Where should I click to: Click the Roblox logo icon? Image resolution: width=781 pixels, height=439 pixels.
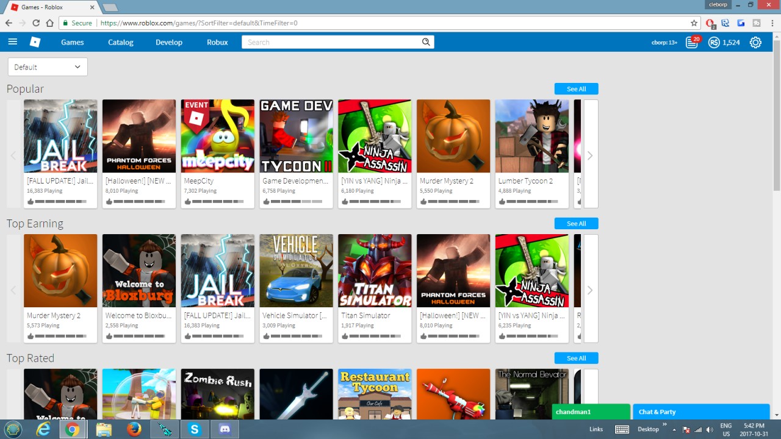point(35,42)
